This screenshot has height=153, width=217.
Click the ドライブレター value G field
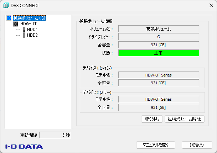159,37
